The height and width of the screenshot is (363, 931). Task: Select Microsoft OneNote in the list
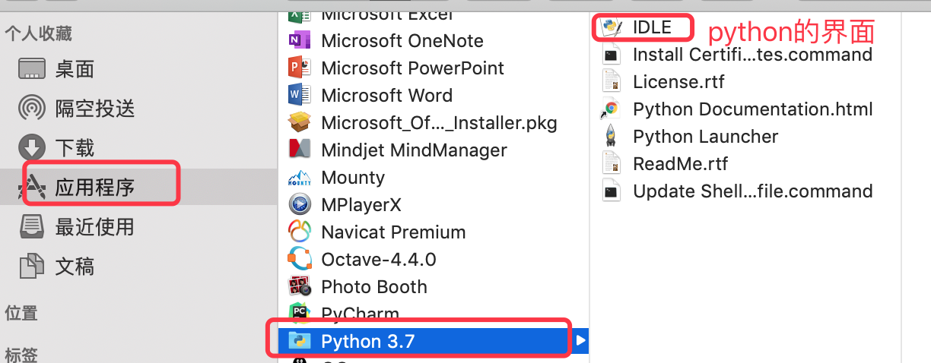tap(402, 41)
